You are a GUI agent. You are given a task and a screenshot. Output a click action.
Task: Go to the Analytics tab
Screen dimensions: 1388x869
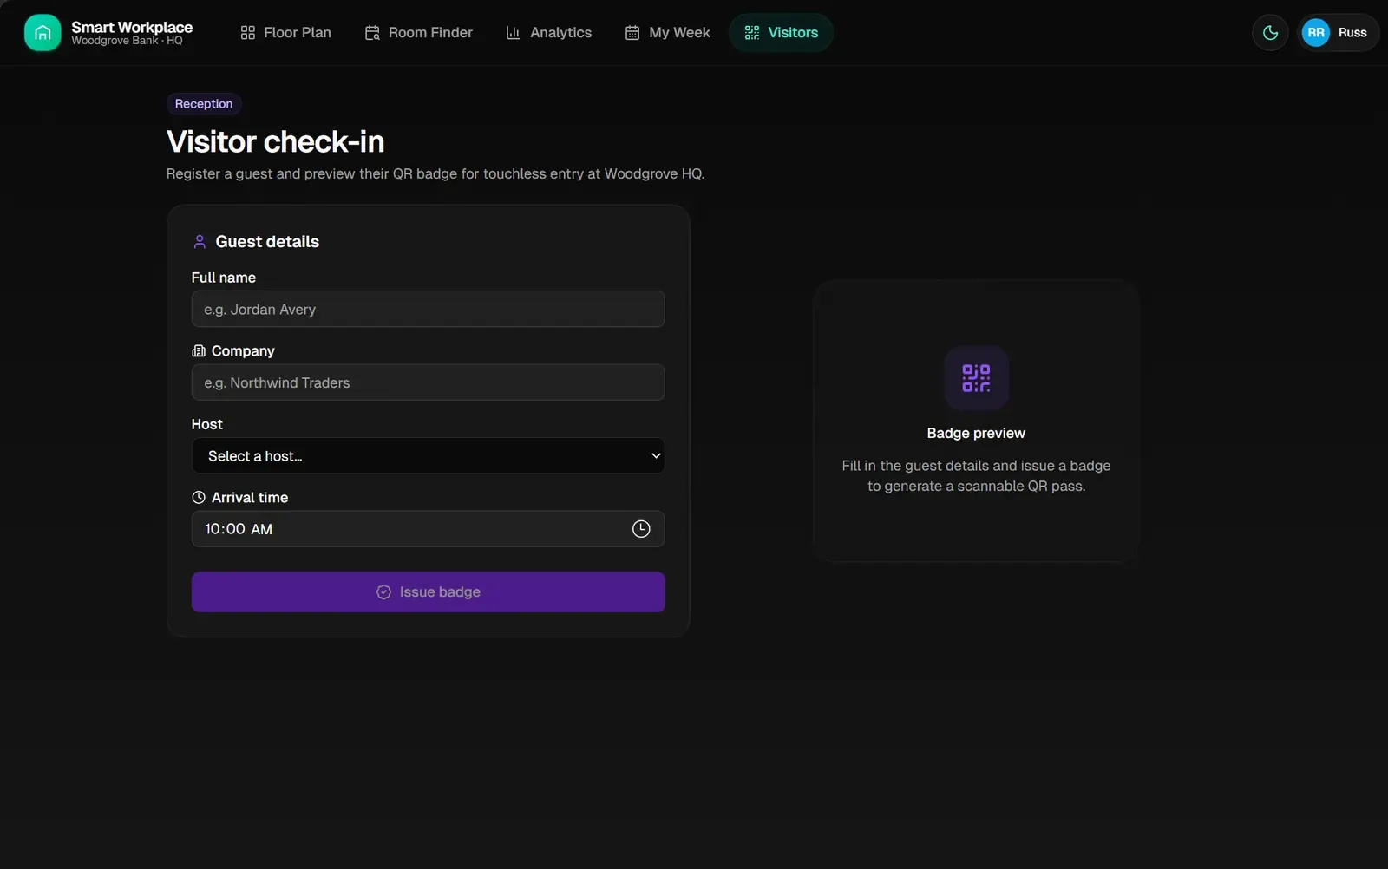548,33
